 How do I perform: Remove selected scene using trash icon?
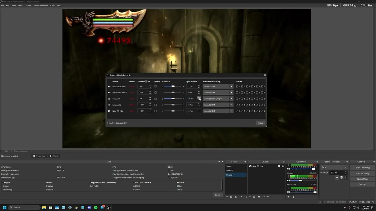tap(231, 197)
